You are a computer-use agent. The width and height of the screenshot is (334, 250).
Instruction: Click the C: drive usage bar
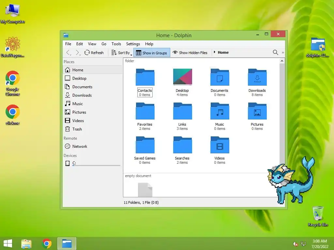pyautogui.click(x=96, y=166)
